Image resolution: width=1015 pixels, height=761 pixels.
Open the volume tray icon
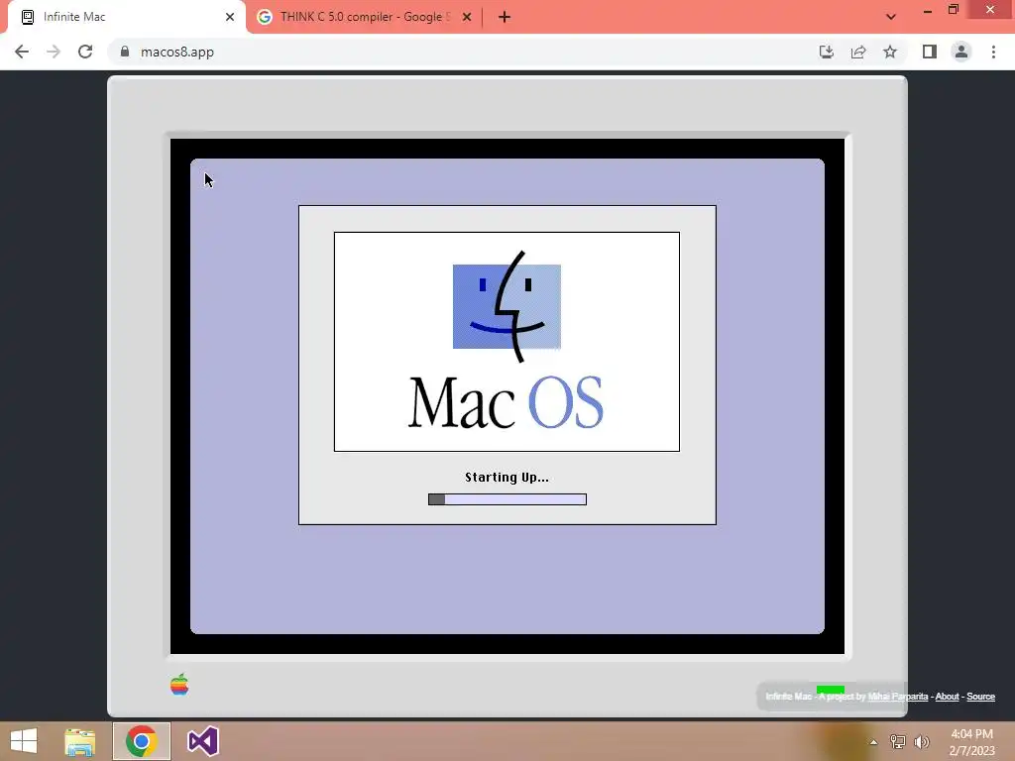[x=921, y=741]
